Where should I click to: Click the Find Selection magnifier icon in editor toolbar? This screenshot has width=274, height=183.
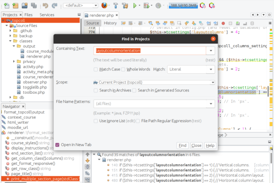pyautogui.click(x=150, y=23)
